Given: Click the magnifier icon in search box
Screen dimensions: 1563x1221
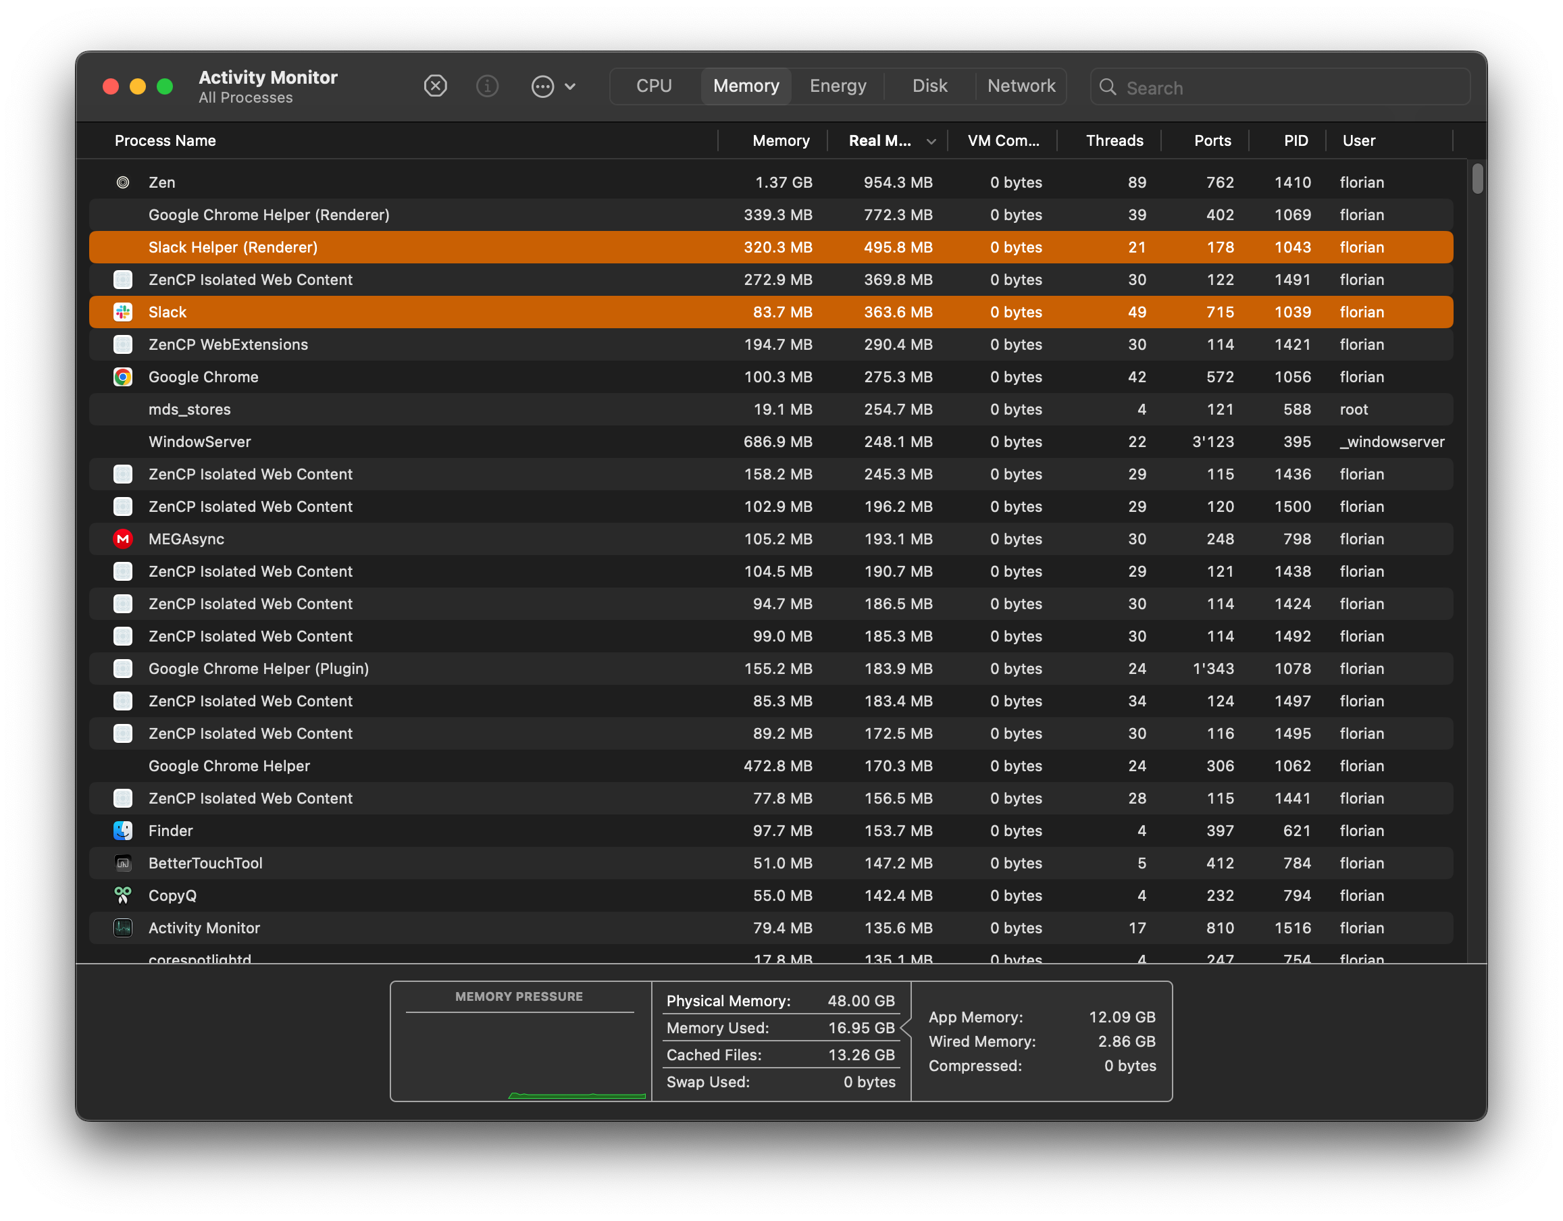Looking at the screenshot, I should pyautogui.click(x=1108, y=87).
